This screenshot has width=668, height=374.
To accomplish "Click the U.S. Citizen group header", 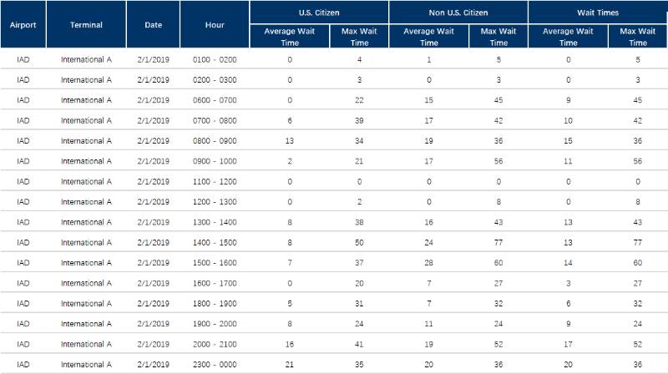I will 319,13.
